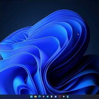
Task: Open the red circular taskbar app
Action: [60, 97]
